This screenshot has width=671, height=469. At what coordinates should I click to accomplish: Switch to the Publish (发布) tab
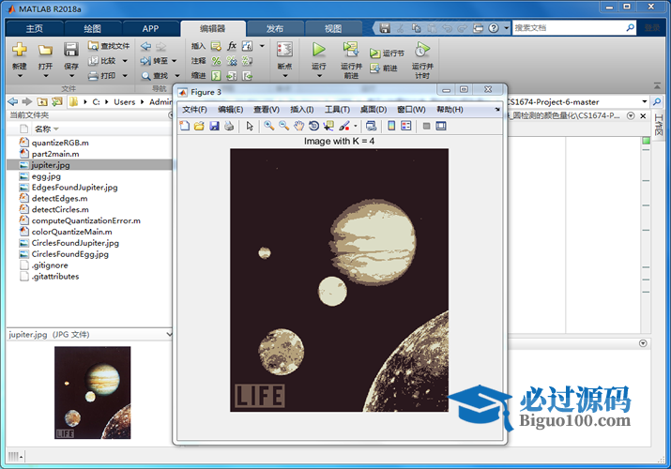pos(275,29)
